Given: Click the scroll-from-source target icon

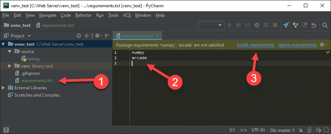Looking at the screenshot, I should pos(79,36).
